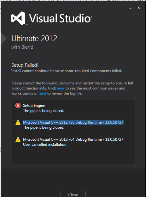Open the 'here' link to review the log file
The width and height of the screenshot is (146, 197).
[x=42, y=93]
